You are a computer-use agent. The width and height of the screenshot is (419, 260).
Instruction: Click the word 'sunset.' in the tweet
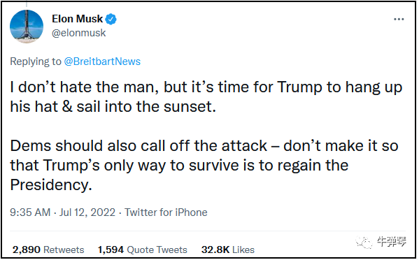click(x=190, y=107)
